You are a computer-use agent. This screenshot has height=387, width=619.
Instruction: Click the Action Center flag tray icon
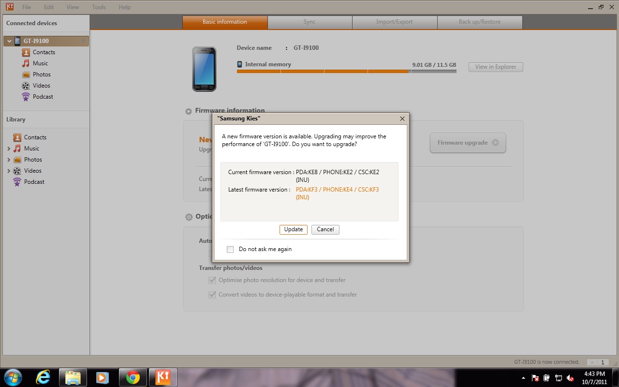point(535,378)
